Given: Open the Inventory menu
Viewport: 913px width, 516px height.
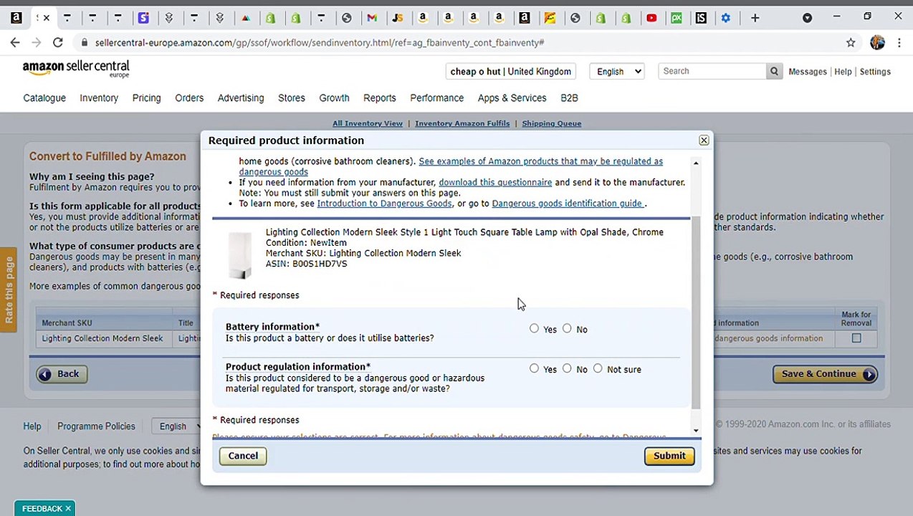Looking at the screenshot, I should pos(99,98).
